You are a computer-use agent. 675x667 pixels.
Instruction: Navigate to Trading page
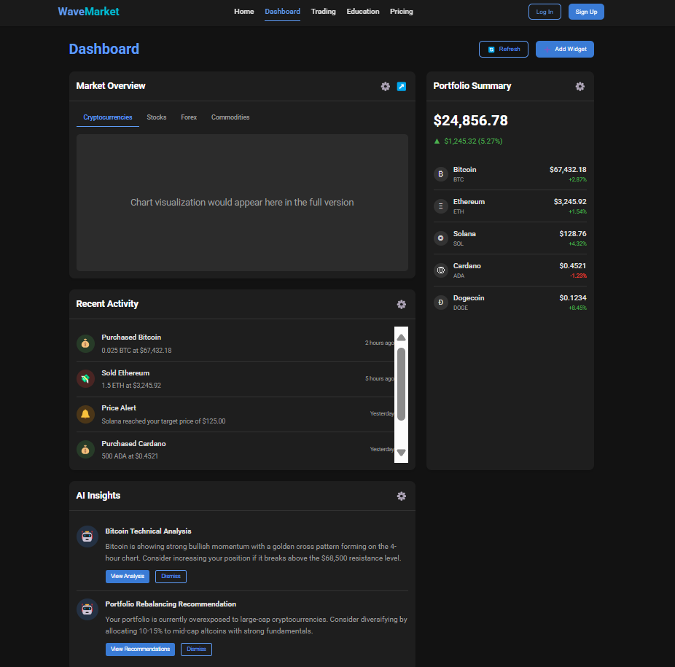pos(324,12)
